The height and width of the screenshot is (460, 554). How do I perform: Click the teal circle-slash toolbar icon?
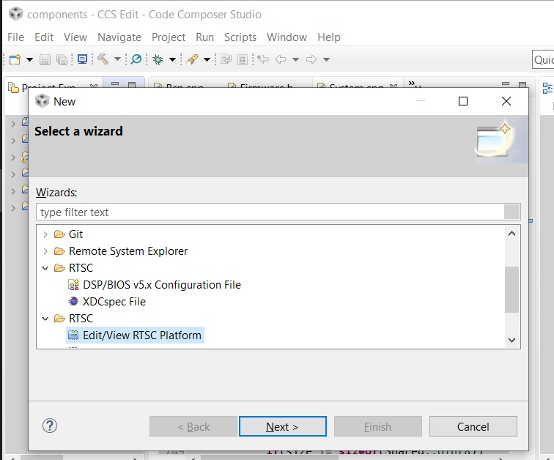pos(136,59)
